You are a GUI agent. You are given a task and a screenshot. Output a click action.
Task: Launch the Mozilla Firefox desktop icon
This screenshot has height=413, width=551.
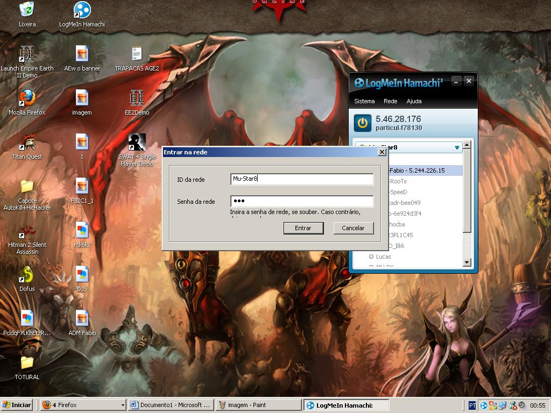27,98
